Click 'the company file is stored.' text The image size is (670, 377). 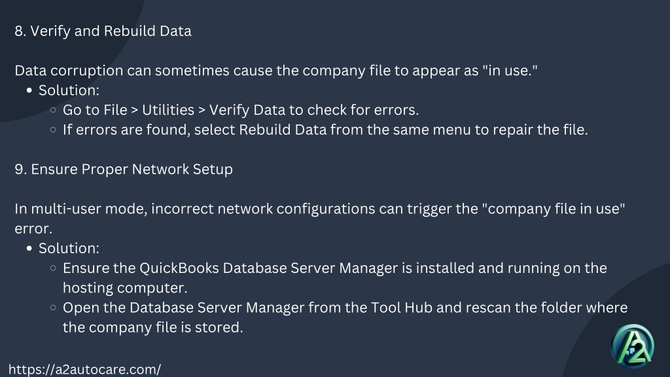coord(152,327)
